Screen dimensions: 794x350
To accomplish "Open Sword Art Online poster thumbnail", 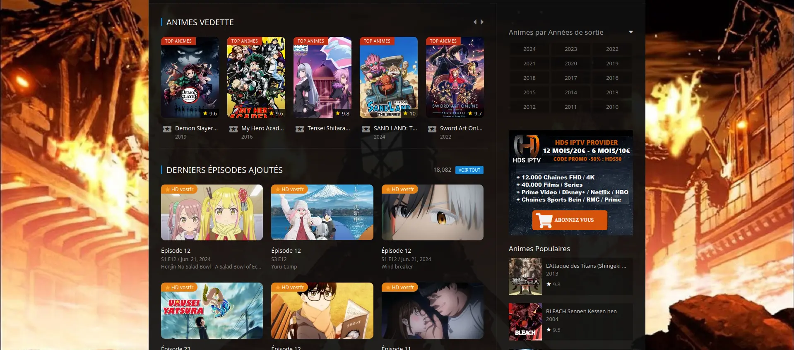I will click(x=455, y=77).
